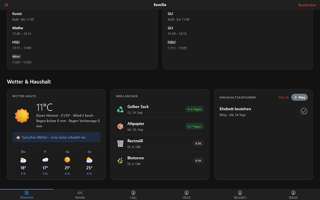Select the Thursday (Do) forecast cloud icon

(23, 160)
